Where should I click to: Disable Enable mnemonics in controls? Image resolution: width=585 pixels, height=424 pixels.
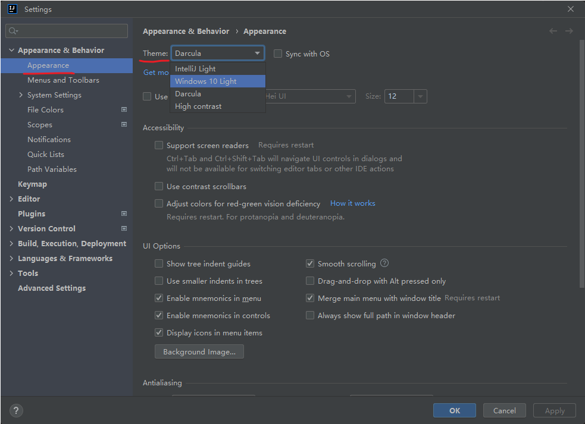coord(159,315)
